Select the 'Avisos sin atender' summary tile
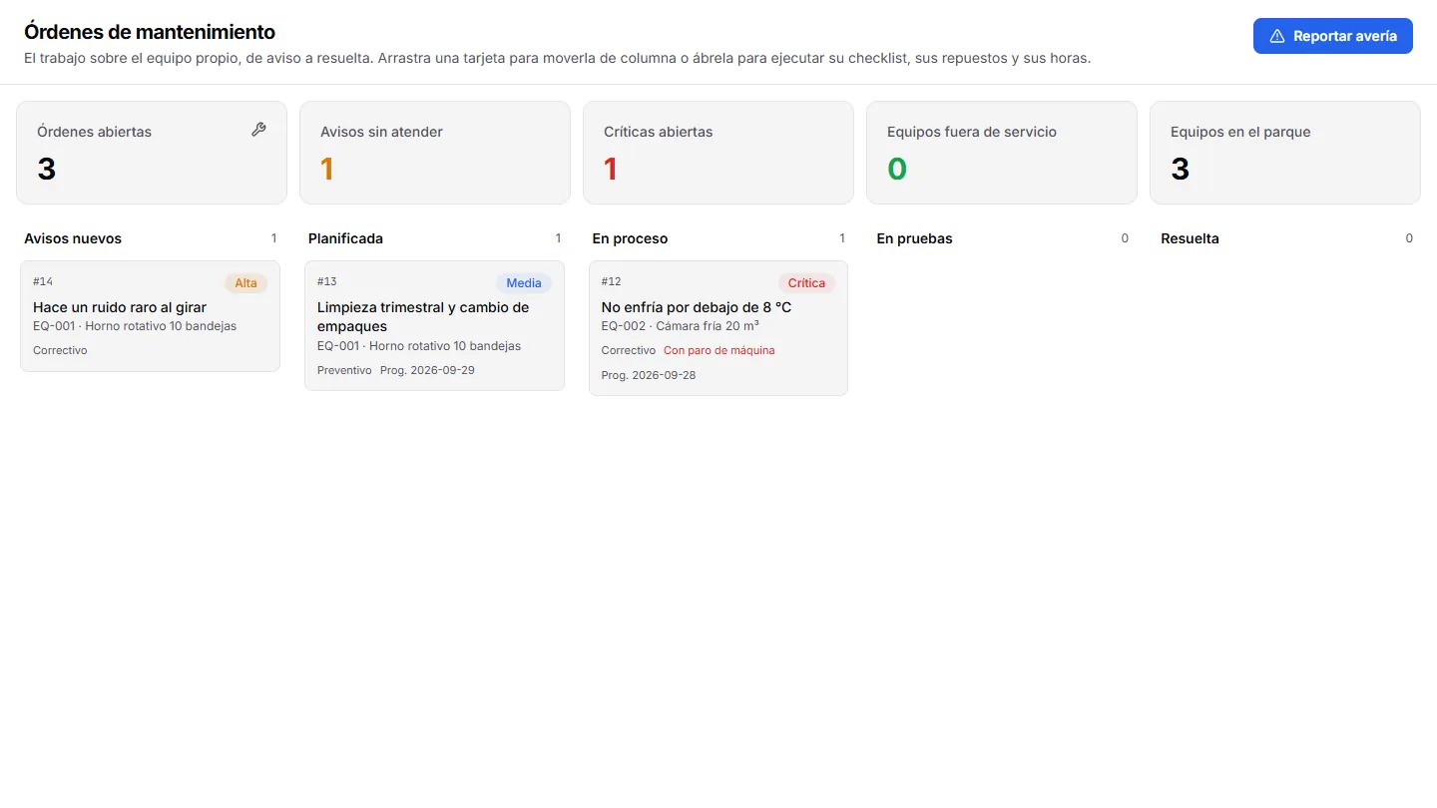 [x=435, y=153]
